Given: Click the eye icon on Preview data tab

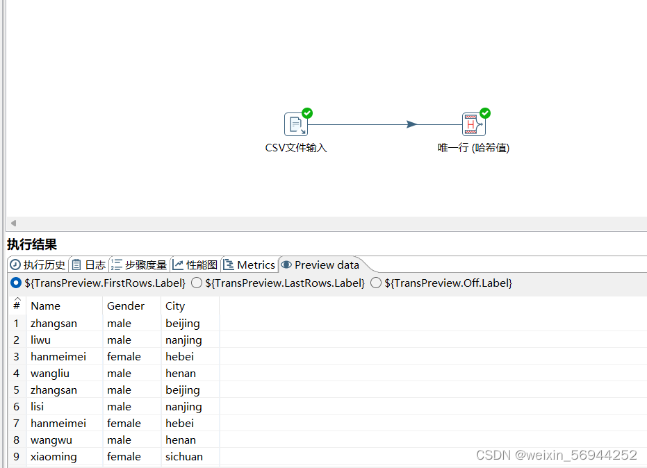Looking at the screenshot, I should 287,265.
